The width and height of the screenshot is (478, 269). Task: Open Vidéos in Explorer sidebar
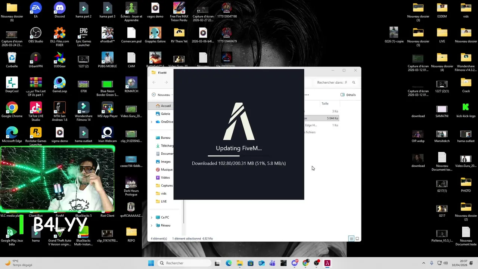[x=163, y=177]
